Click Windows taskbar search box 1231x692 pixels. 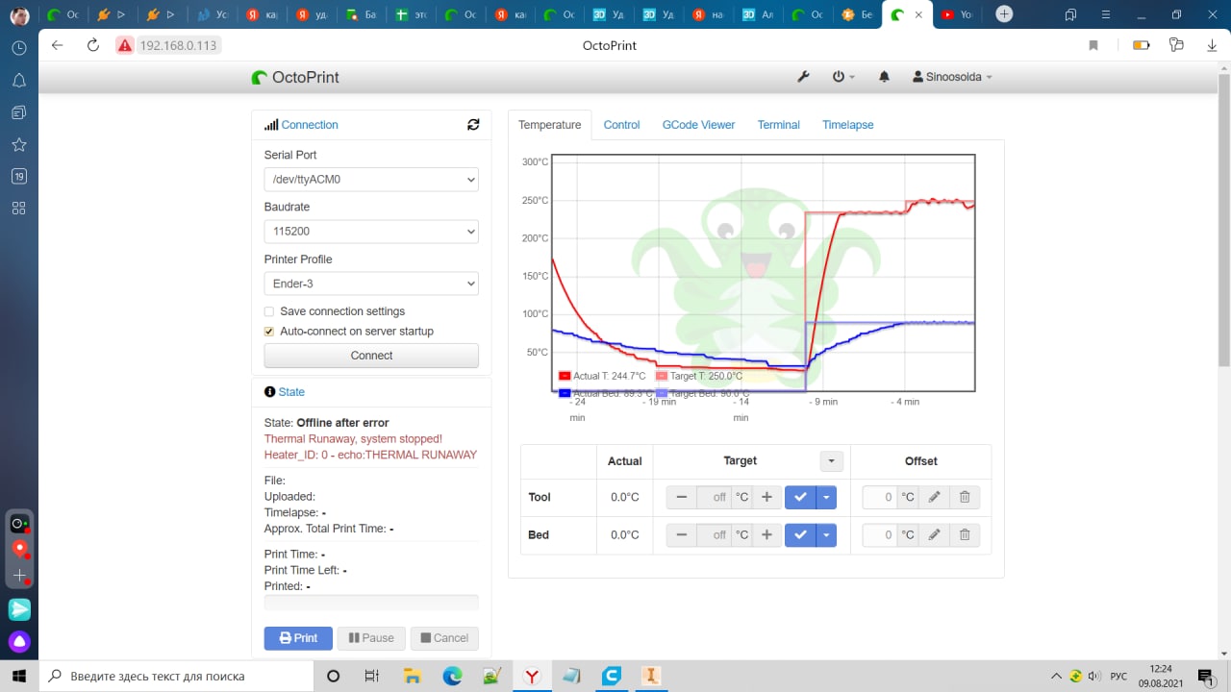tap(176, 676)
